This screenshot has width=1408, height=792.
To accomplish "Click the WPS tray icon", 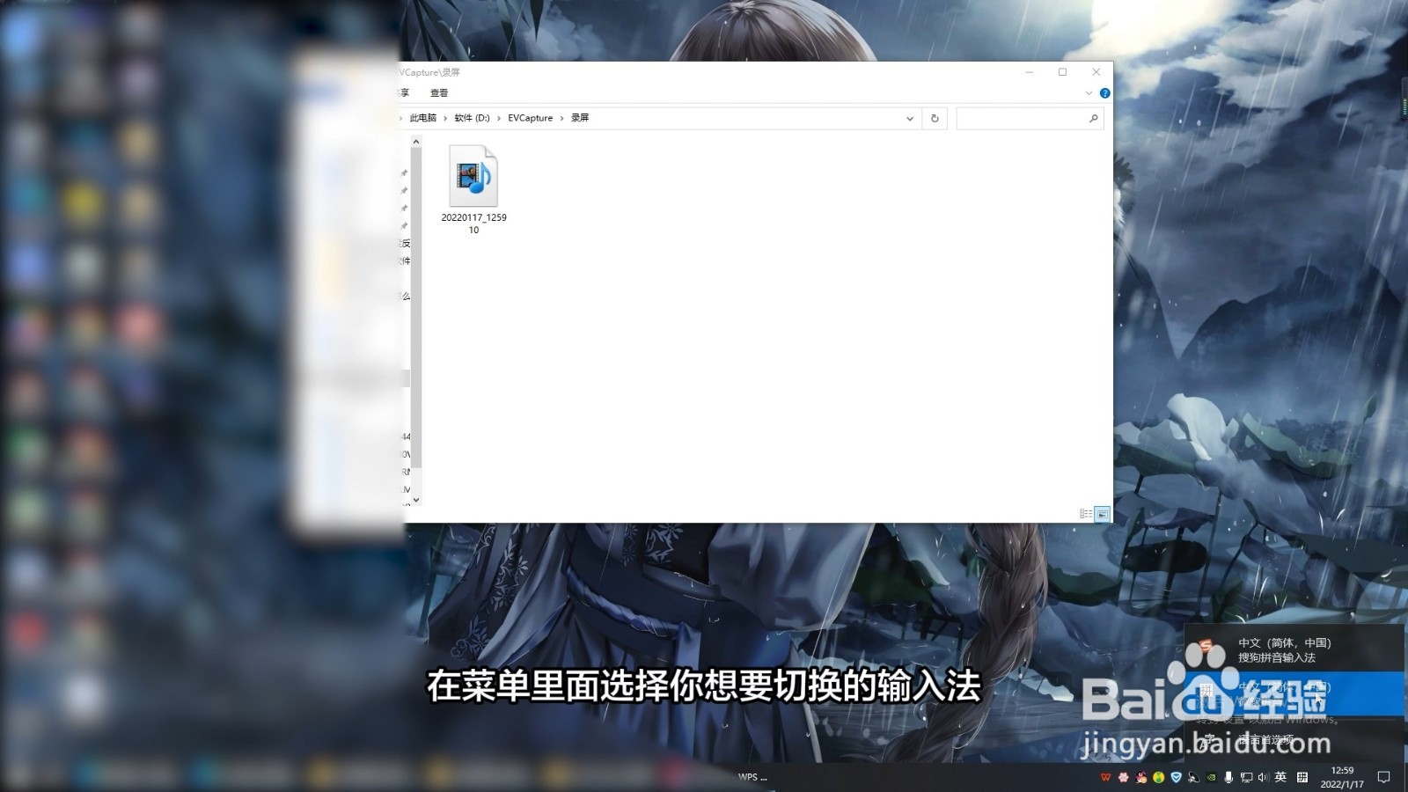I will pyautogui.click(x=1105, y=777).
